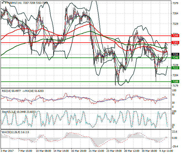The image size is (182, 154).
Task: Click the 7354 price scale value
Action: (x=175, y=13)
